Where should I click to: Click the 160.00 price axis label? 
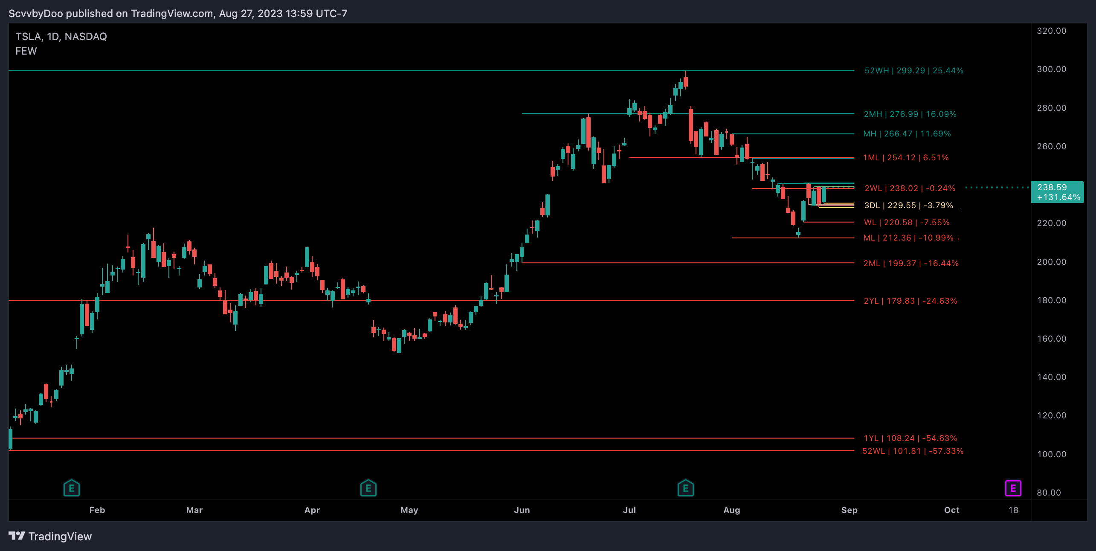coord(1052,339)
